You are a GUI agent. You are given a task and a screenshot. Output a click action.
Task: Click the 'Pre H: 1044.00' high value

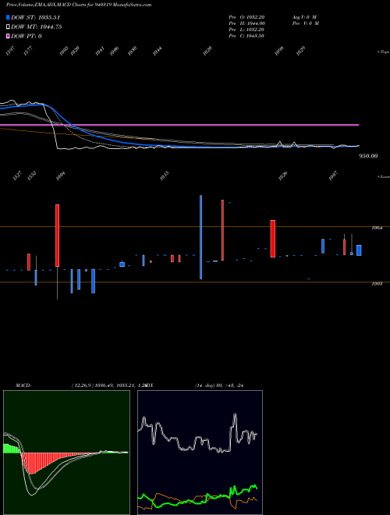[x=246, y=23]
